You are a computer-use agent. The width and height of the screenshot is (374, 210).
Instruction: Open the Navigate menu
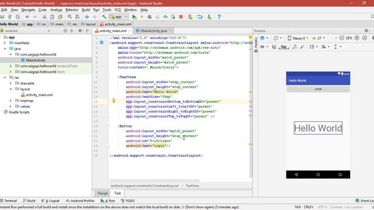click(x=28, y=10)
